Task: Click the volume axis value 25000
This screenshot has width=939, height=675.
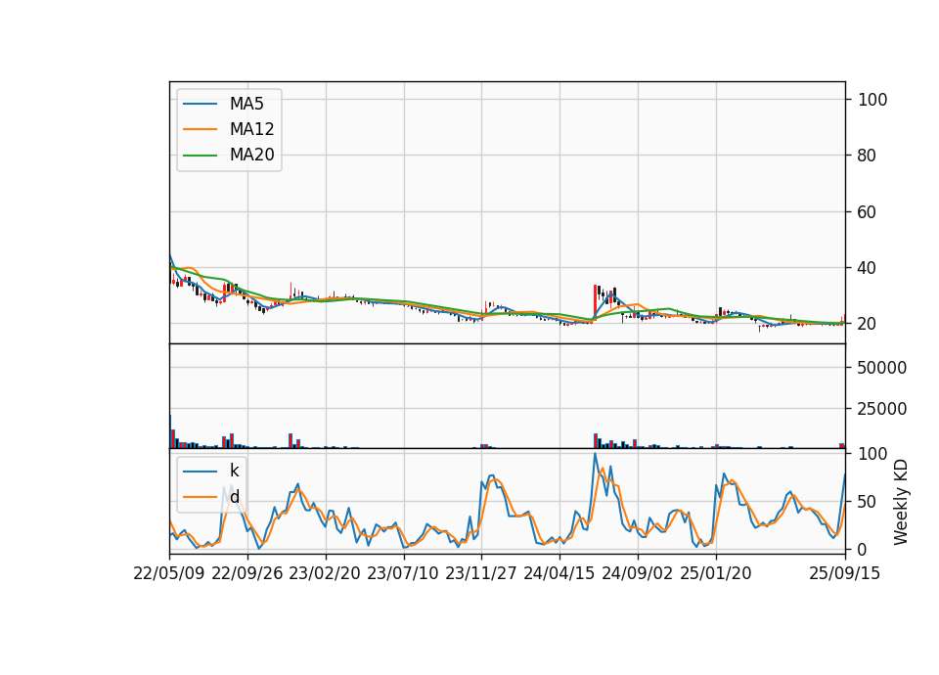Action: tap(882, 409)
